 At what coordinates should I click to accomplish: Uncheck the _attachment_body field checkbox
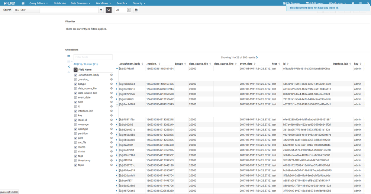(75, 75)
